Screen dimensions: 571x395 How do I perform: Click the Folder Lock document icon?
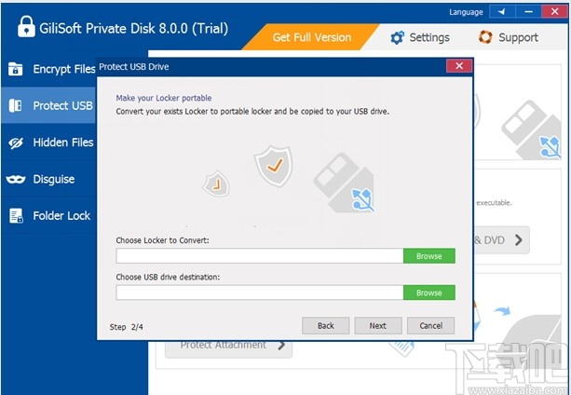(x=16, y=215)
